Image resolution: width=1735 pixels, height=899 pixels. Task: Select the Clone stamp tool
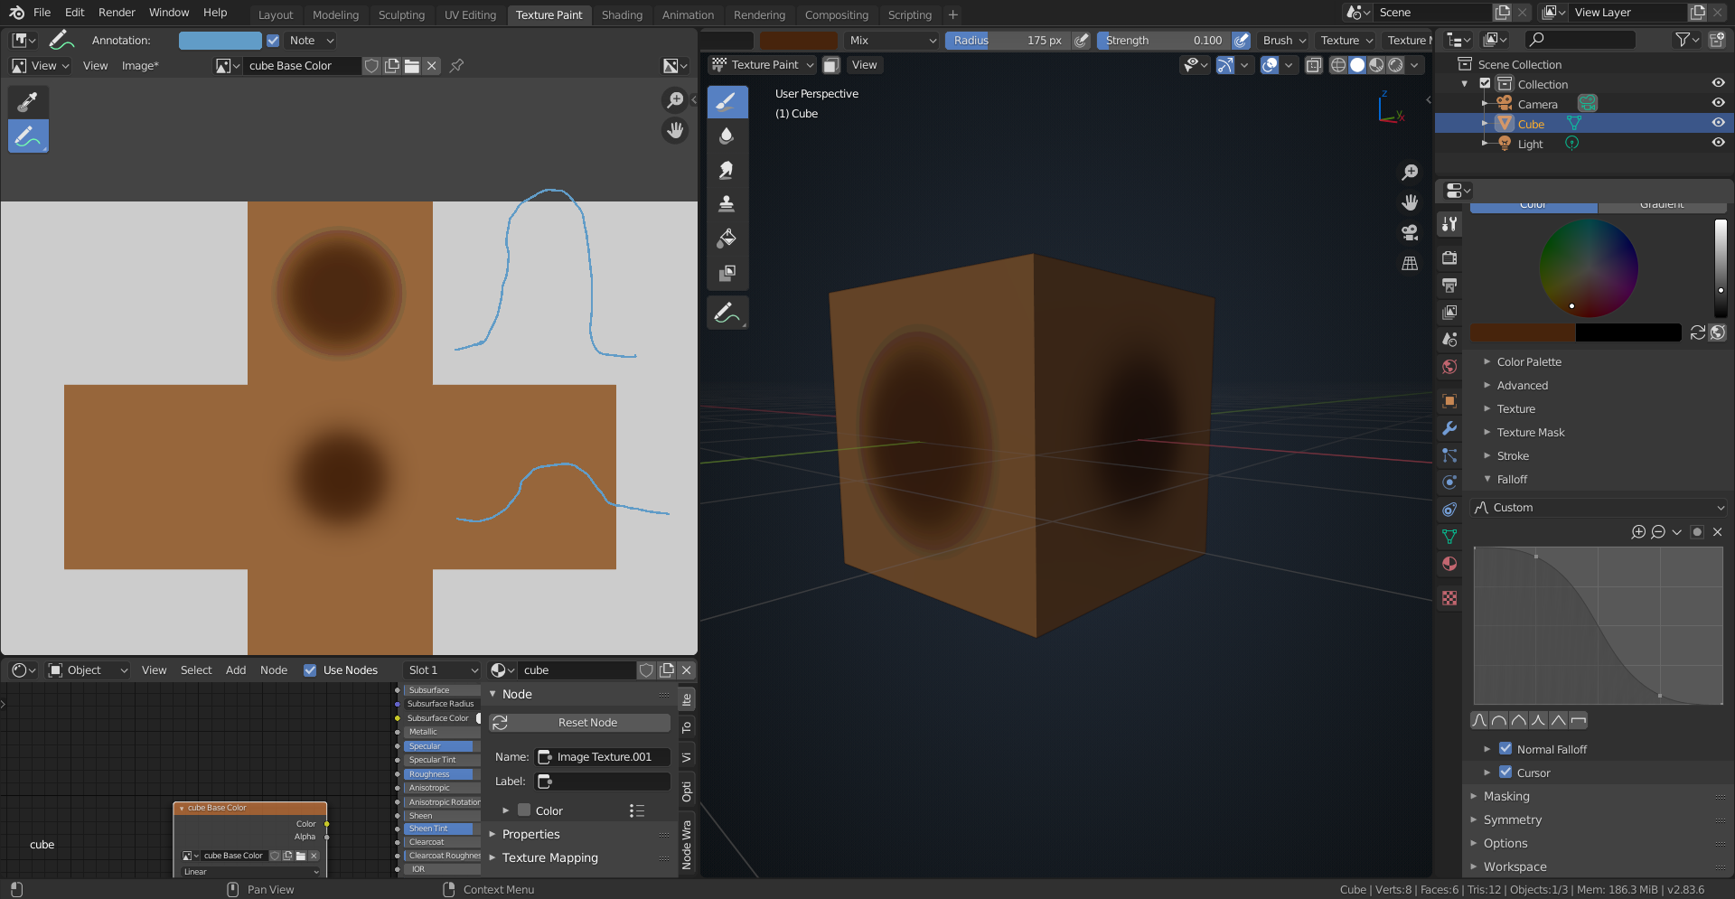point(727,204)
